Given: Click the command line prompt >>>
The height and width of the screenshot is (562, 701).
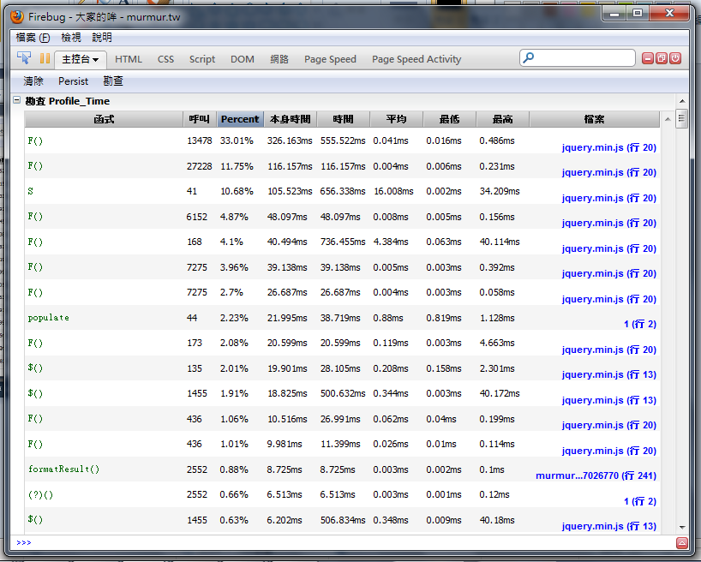Looking at the screenshot, I should [24, 542].
